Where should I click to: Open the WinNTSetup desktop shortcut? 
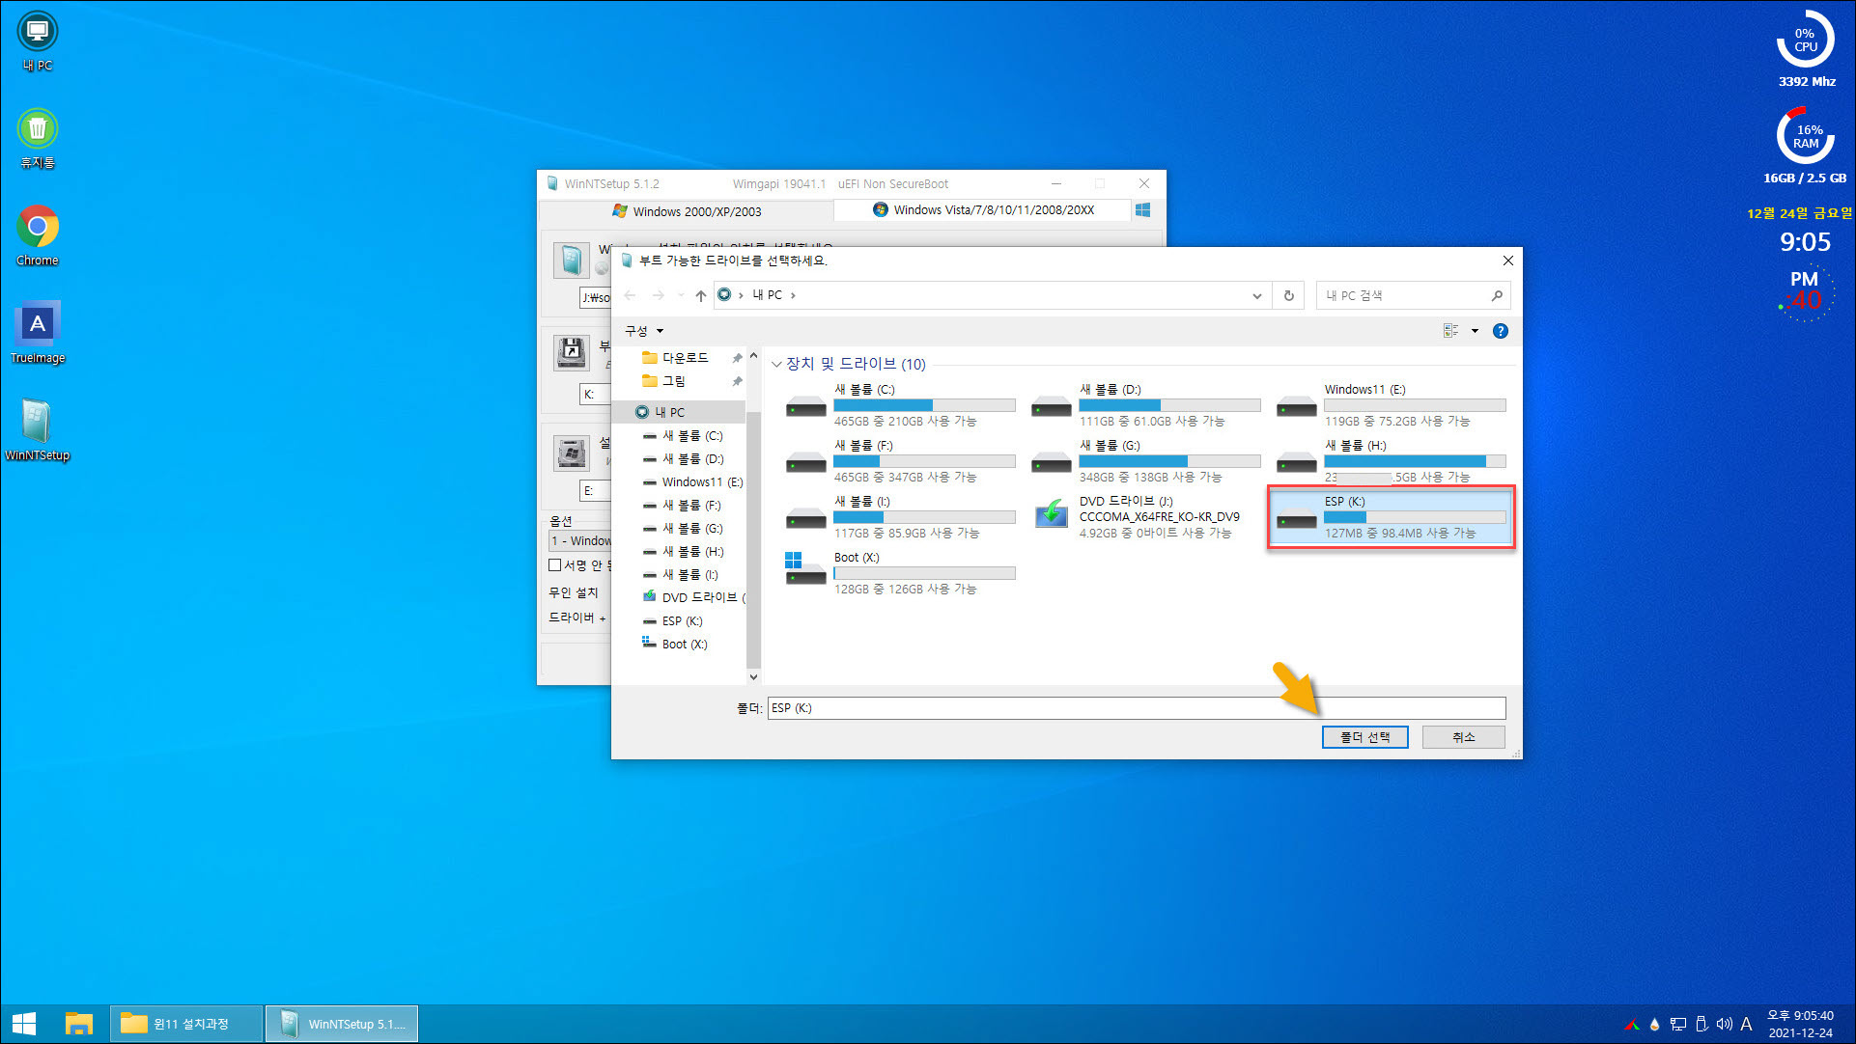[x=37, y=429]
